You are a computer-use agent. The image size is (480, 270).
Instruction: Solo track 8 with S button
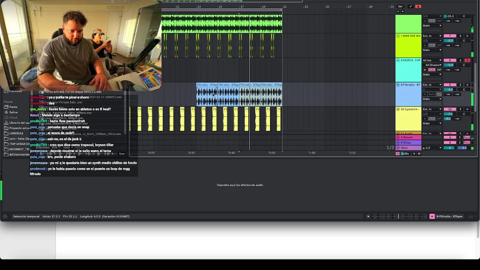pyautogui.click(x=460, y=60)
